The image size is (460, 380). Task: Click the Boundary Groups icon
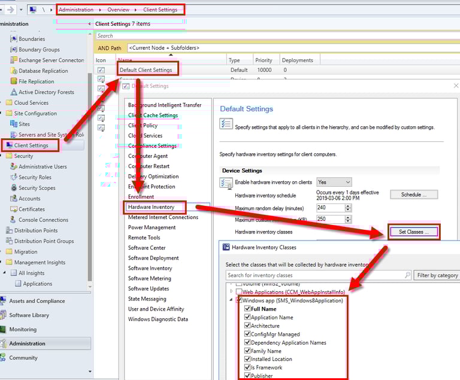point(14,50)
